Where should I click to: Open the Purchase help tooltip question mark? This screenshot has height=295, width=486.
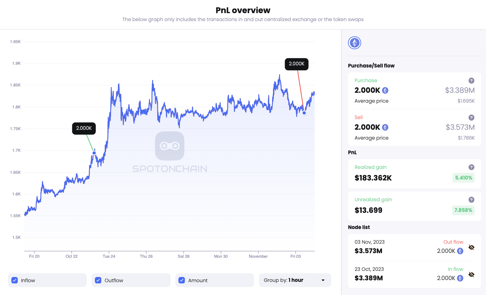[471, 81]
